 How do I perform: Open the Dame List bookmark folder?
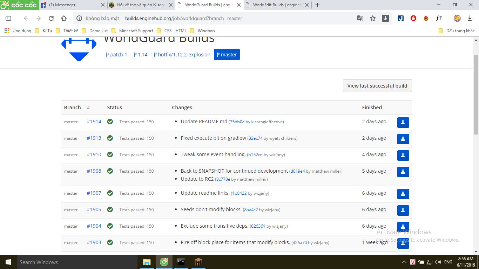point(95,31)
